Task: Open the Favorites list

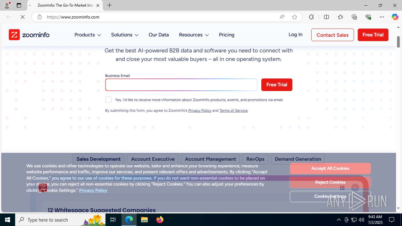Action: click(340, 17)
